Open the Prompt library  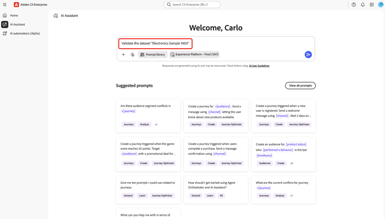152,54
